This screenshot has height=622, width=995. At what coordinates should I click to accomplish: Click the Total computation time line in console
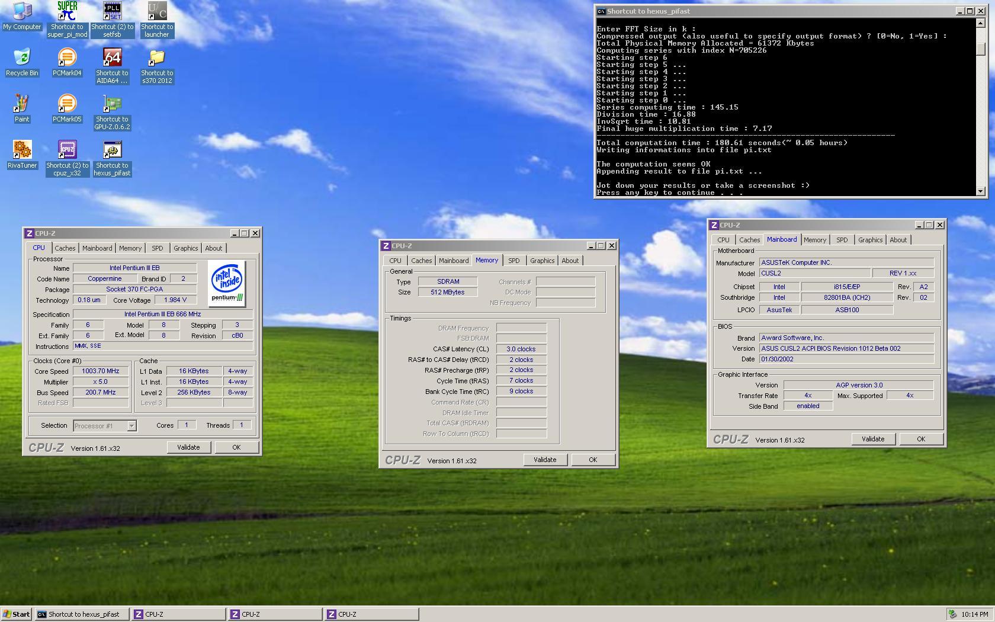click(722, 143)
